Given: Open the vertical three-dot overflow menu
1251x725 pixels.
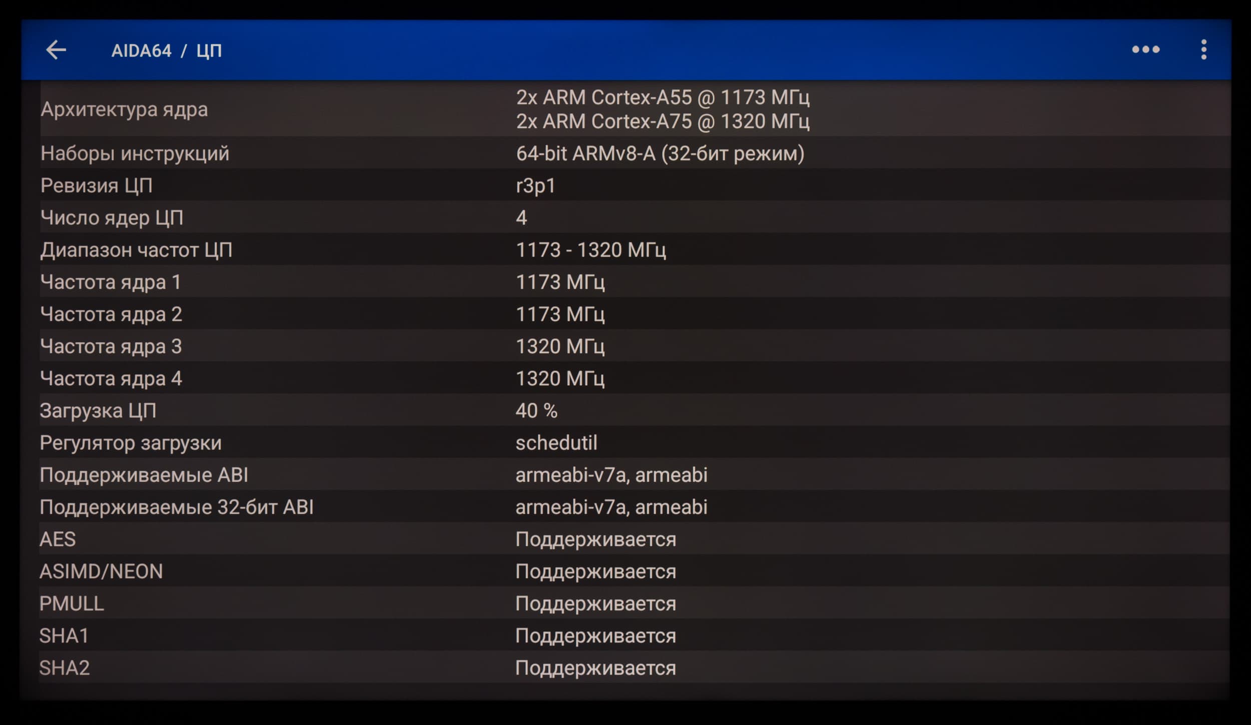Looking at the screenshot, I should point(1203,50).
